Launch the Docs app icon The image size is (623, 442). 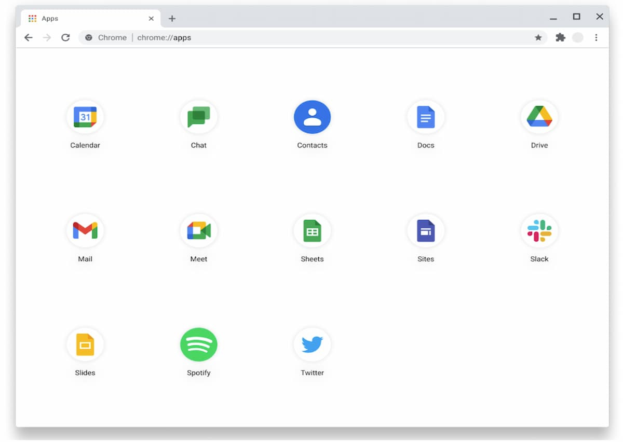coord(426,117)
